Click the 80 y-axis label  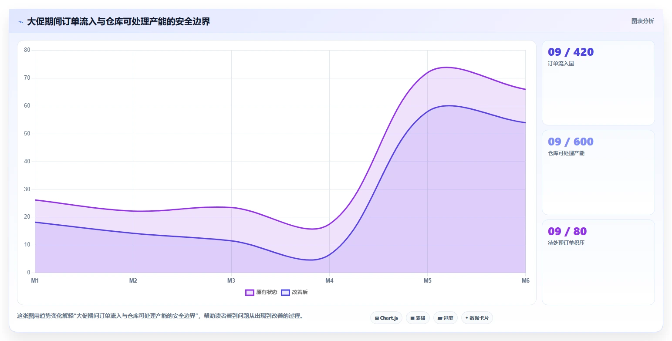coord(27,50)
